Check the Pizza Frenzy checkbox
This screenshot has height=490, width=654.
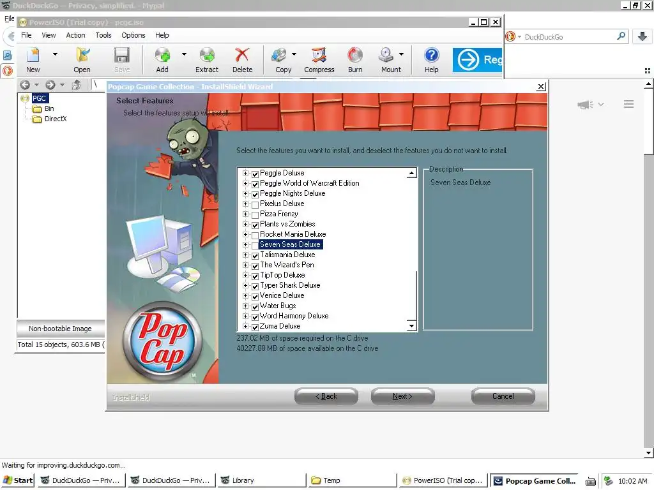[255, 214]
